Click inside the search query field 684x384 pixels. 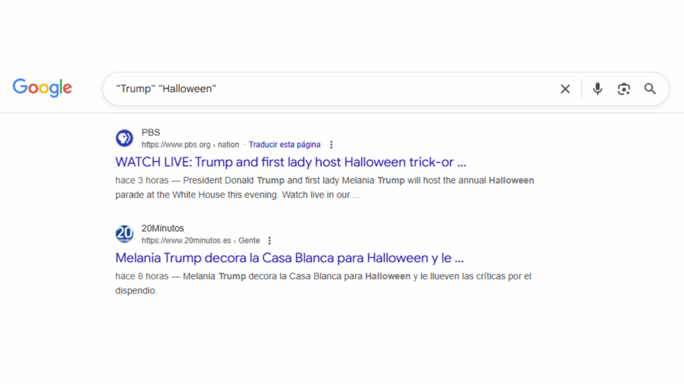click(x=342, y=89)
